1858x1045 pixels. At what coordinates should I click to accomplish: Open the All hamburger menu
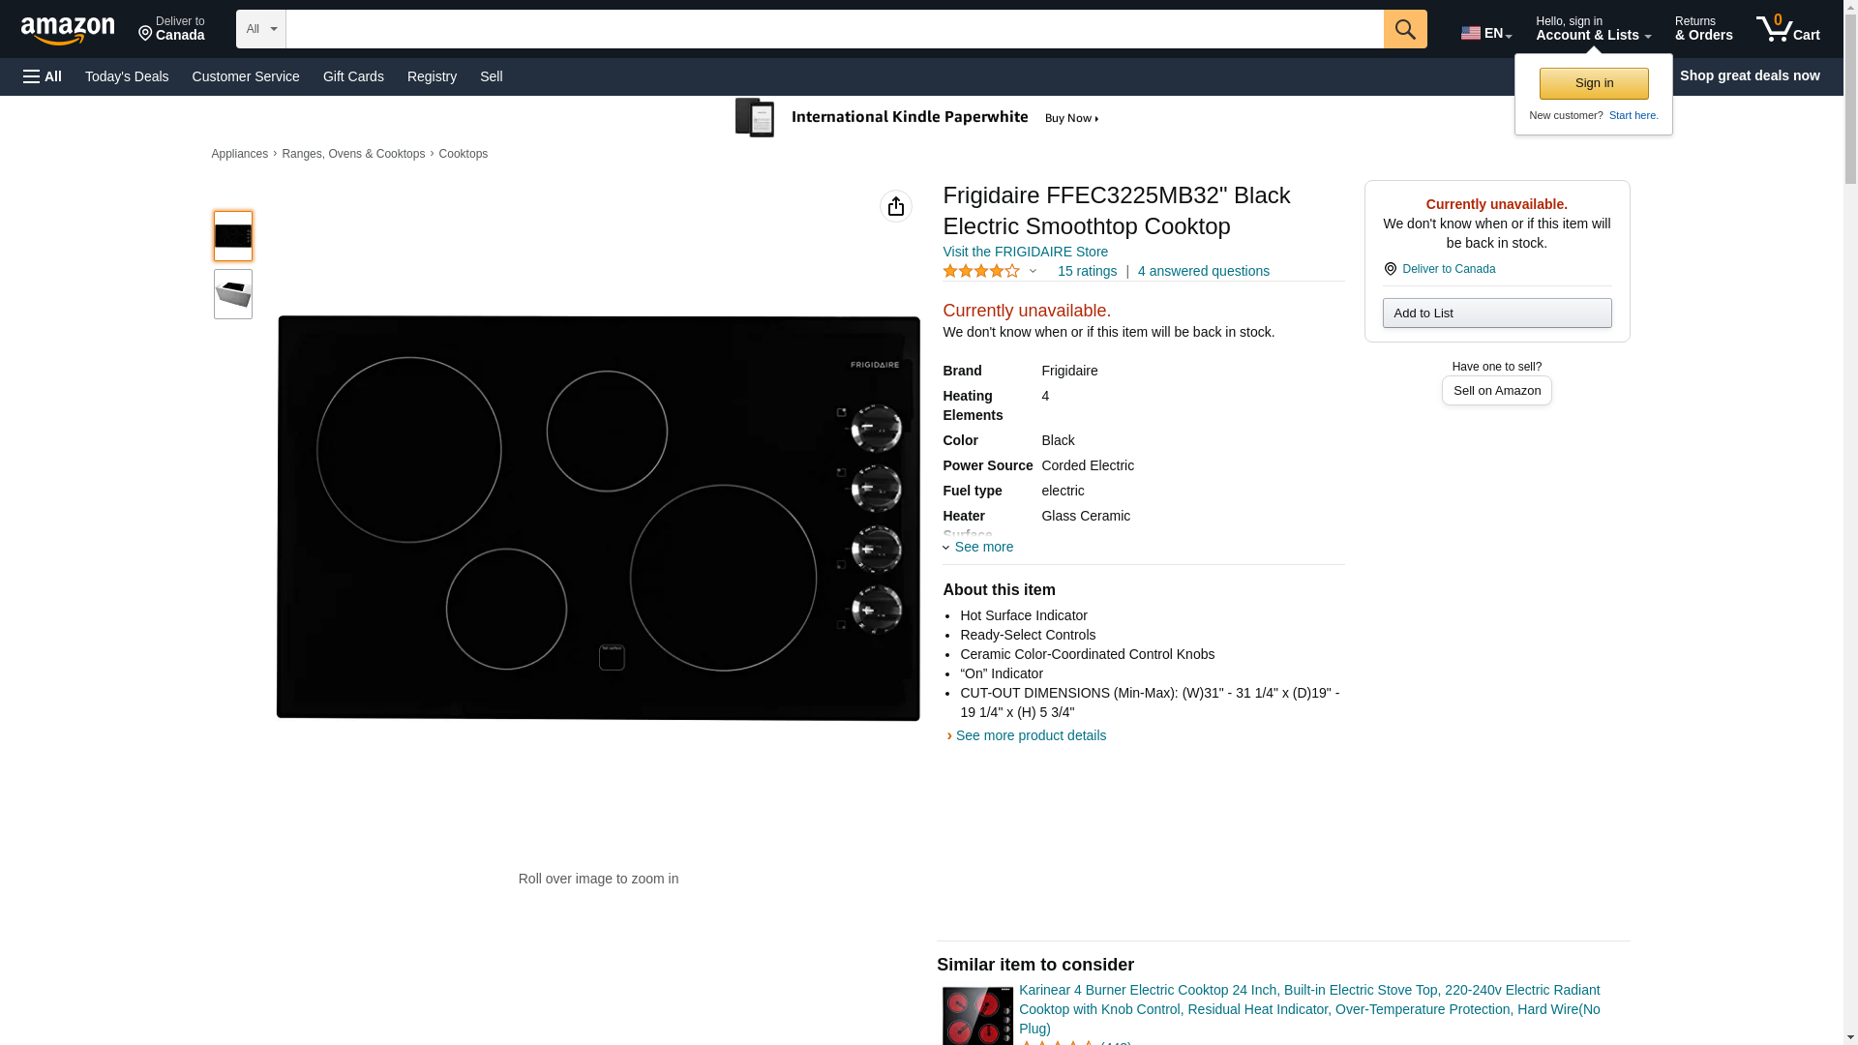click(43, 76)
